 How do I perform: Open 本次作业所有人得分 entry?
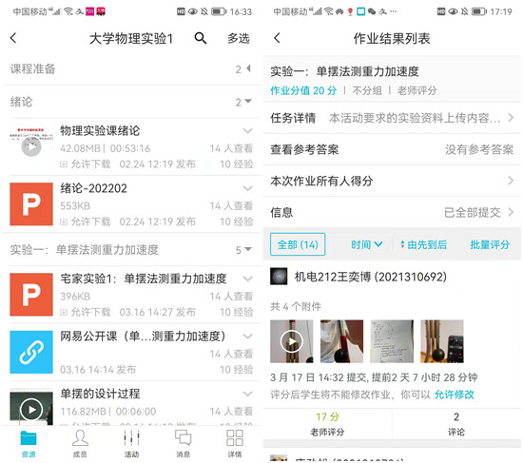(392, 181)
